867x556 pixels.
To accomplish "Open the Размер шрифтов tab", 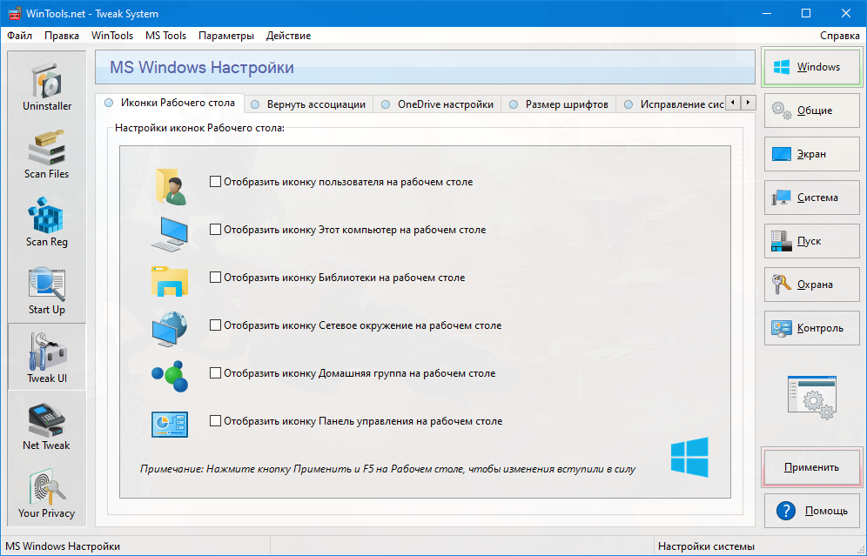I will point(559,104).
